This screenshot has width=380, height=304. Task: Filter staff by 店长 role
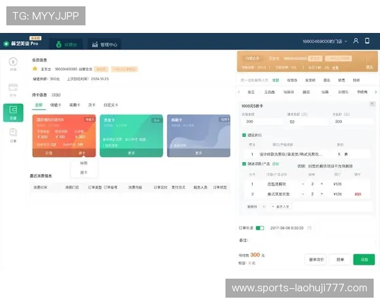tap(327, 80)
